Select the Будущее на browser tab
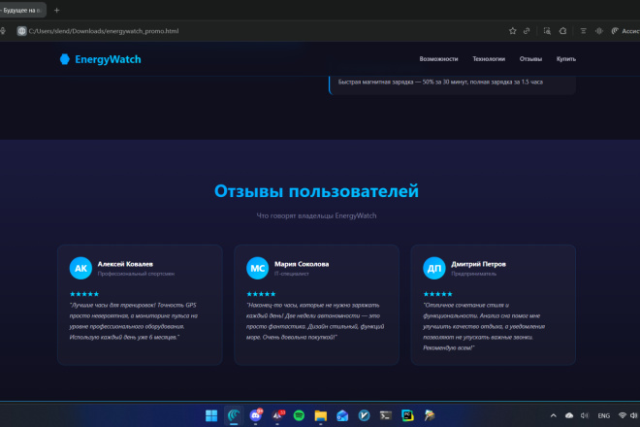 click(22, 11)
